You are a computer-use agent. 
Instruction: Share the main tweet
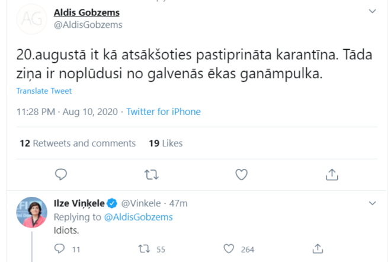(332, 174)
